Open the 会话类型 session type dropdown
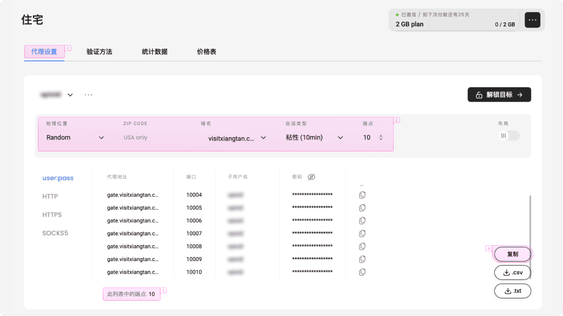The height and width of the screenshot is (316, 563). 314,138
